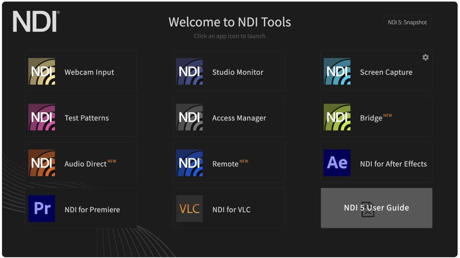The image size is (460, 258).
Task: Click the NDI 5: Snapshot button
Action: click(x=407, y=22)
